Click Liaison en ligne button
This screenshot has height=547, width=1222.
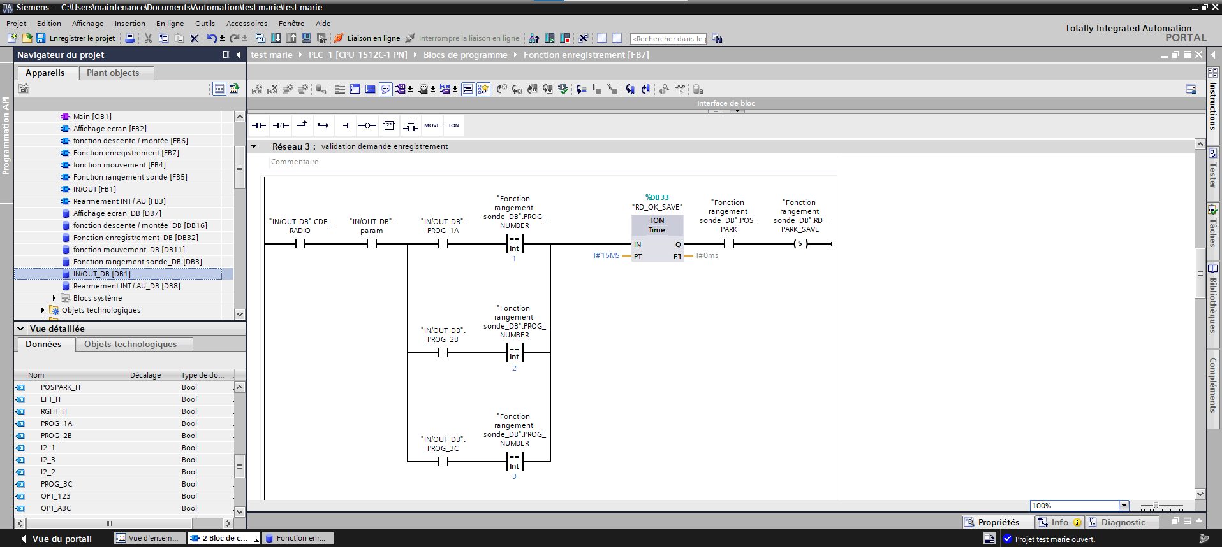[367, 38]
